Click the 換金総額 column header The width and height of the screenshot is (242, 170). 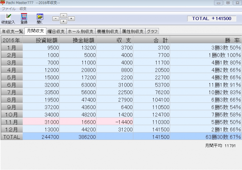coord(78,40)
